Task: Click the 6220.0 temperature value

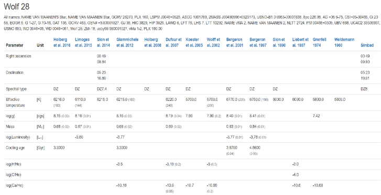Action: [171, 99]
